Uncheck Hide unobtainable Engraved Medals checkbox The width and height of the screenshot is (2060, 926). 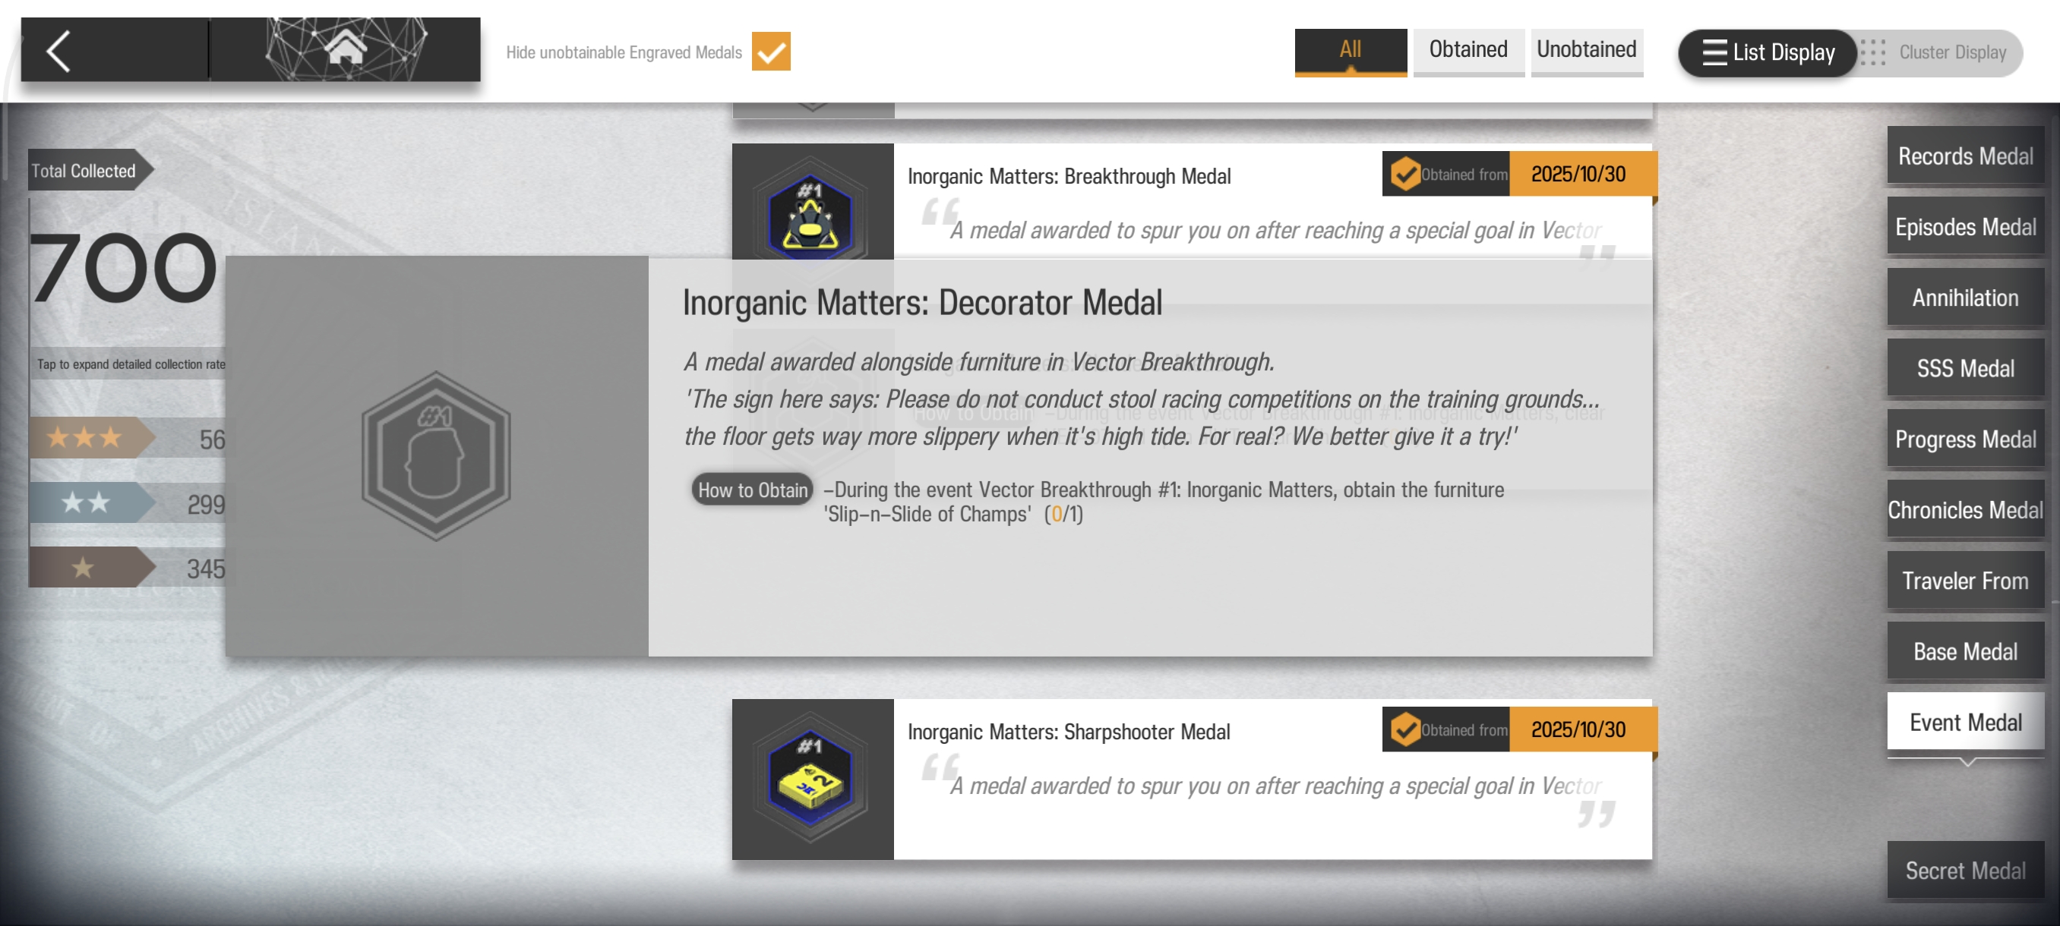click(770, 52)
